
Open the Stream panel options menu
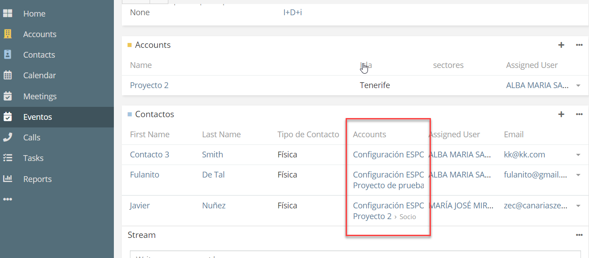[x=579, y=235]
